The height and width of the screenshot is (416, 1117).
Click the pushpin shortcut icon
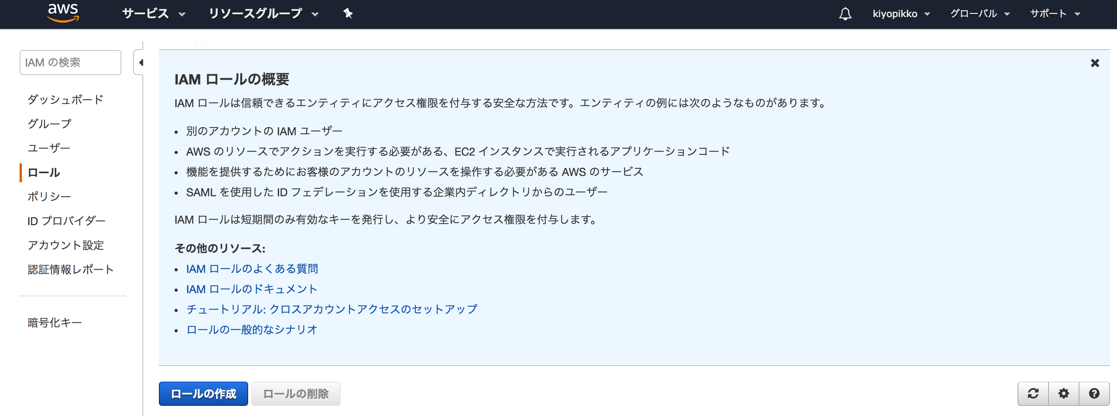[x=348, y=13]
